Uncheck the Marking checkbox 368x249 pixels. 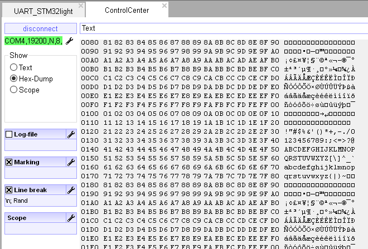point(9,162)
